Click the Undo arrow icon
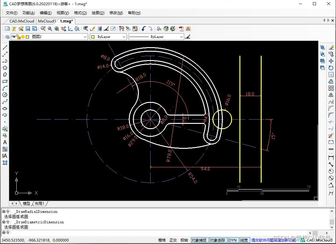The width and height of the screenshot is (336, 244). coord(143,29)
